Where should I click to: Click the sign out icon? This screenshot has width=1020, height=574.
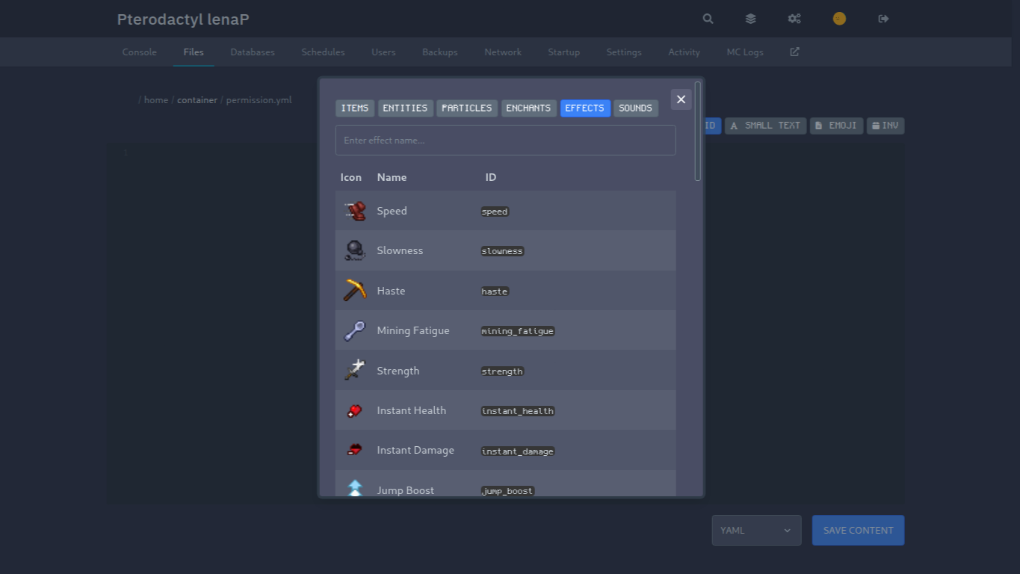pyautogui.click(x=883, y=19)
